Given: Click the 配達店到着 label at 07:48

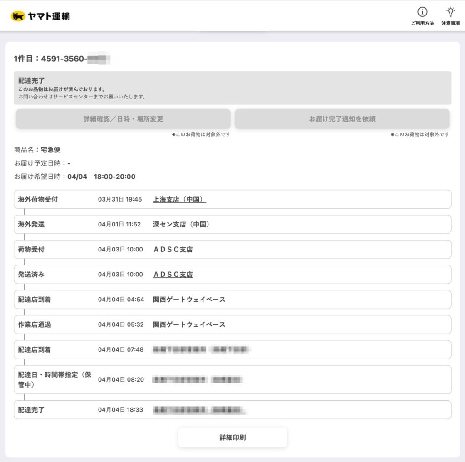Looking at the screenshot, I should pyautogui.click(x=35, y=349).
